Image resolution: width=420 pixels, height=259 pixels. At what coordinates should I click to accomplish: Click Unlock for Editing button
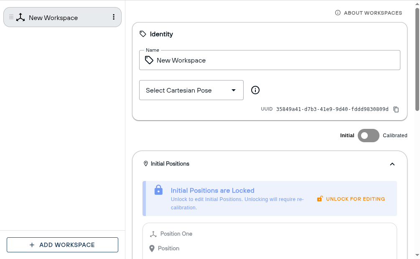click(x=351, y=199)
